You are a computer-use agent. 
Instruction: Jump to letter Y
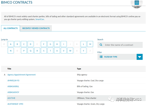[84, 51]
